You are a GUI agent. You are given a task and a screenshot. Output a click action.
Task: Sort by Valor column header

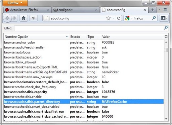coord(132,37)
